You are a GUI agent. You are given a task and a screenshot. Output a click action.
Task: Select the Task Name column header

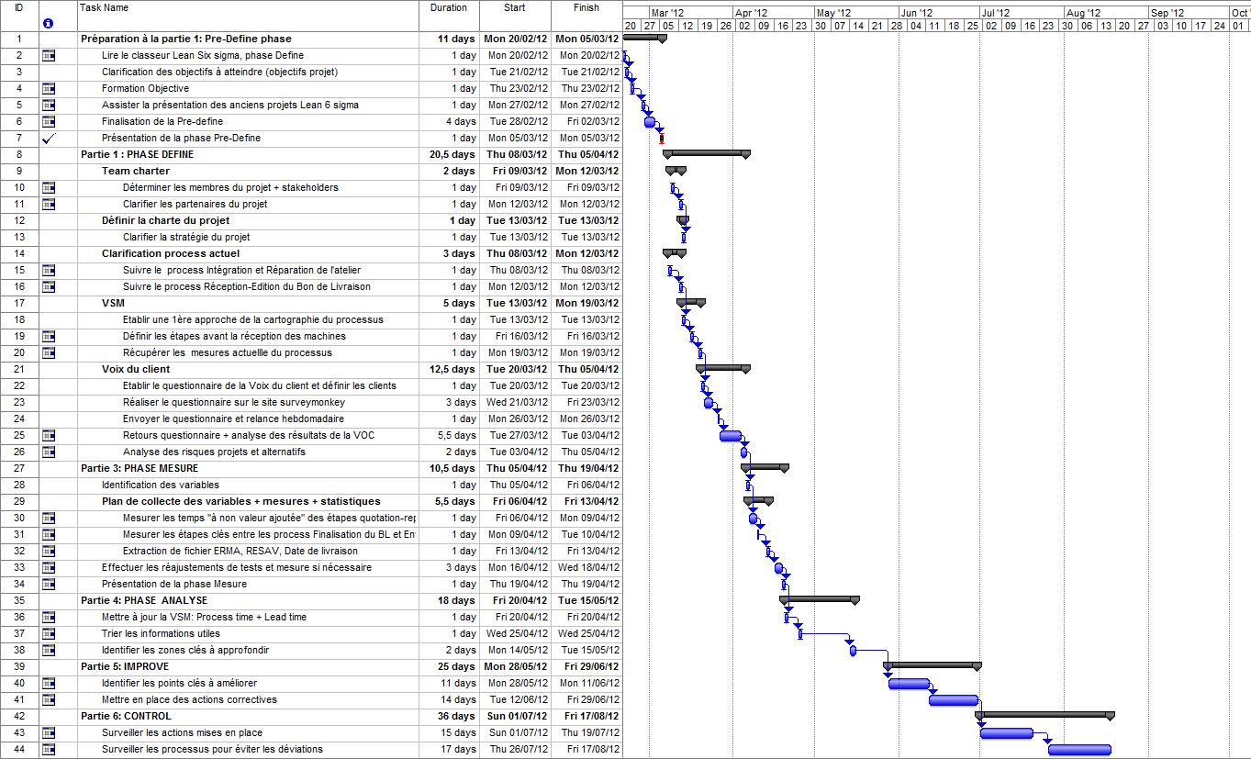(x=248, y=8)
